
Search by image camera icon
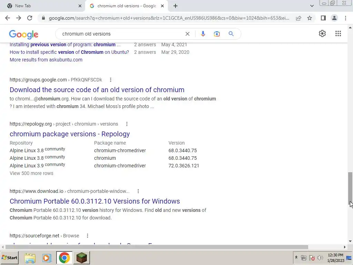(217, 34)
